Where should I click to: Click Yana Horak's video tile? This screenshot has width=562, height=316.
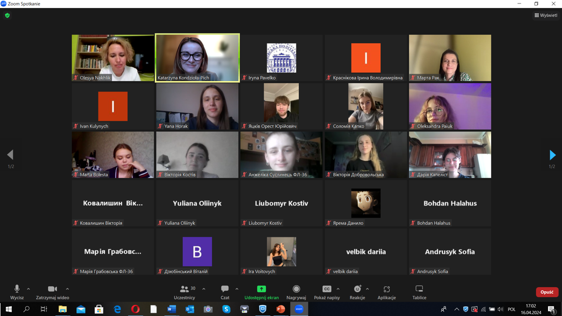197,106
